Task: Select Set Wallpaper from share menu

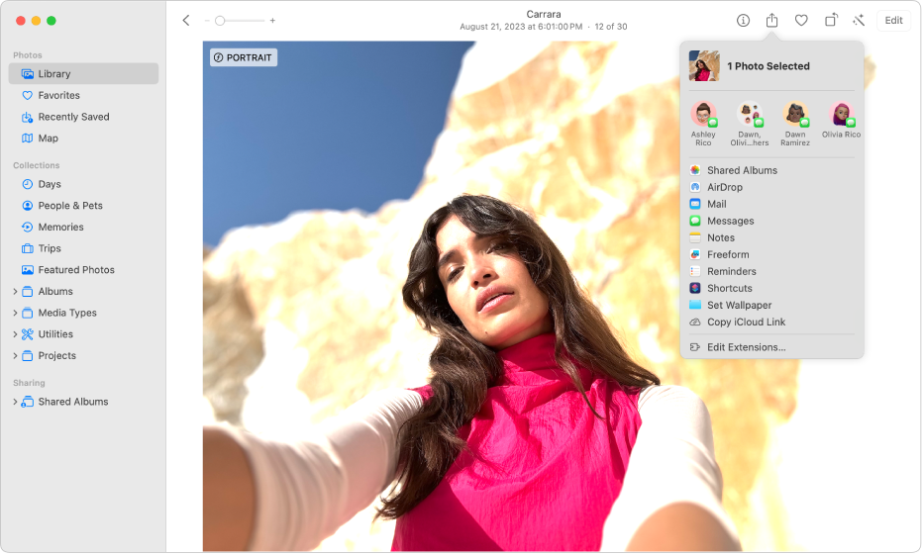Action: coord(739,306)
